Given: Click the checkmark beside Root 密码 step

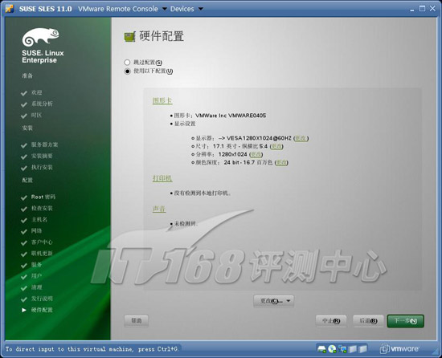Looking at the screenshot, I should point(24,197).
